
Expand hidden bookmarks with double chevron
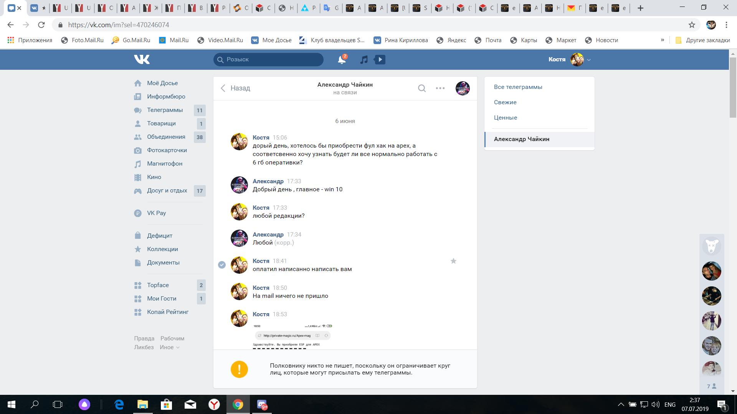(663, 40)
